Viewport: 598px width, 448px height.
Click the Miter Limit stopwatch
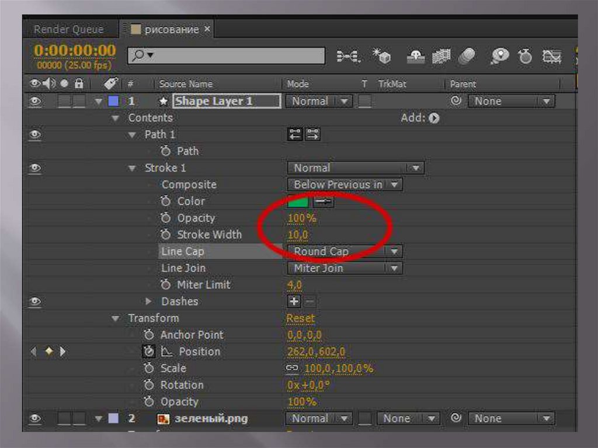coord(165,284)
